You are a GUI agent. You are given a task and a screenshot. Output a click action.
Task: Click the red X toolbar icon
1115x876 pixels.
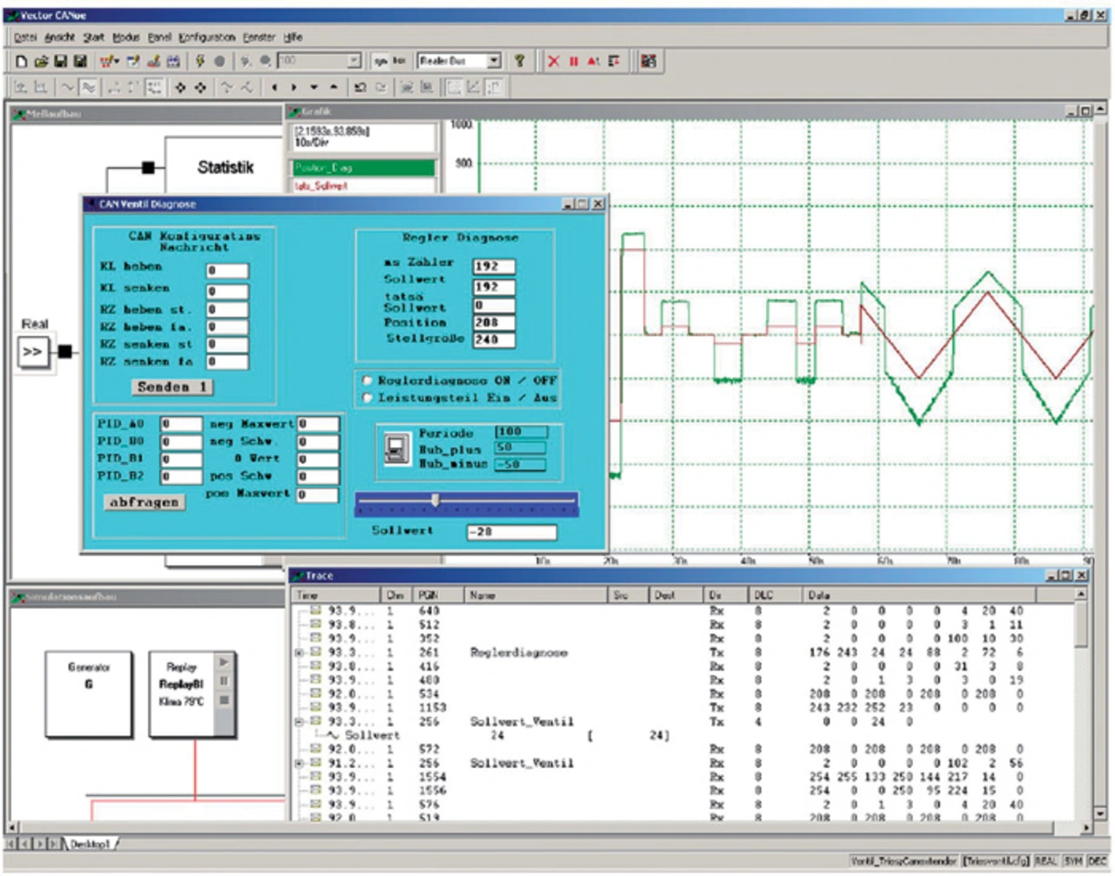pos(553,61)
